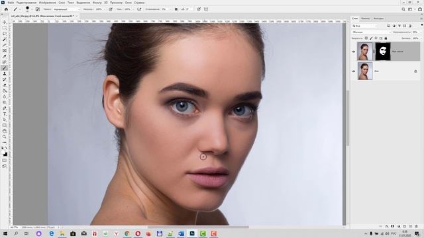Open the layer opacity dropdown arrow
This screenshot has width=424, height=238.
tap(421, 32)
